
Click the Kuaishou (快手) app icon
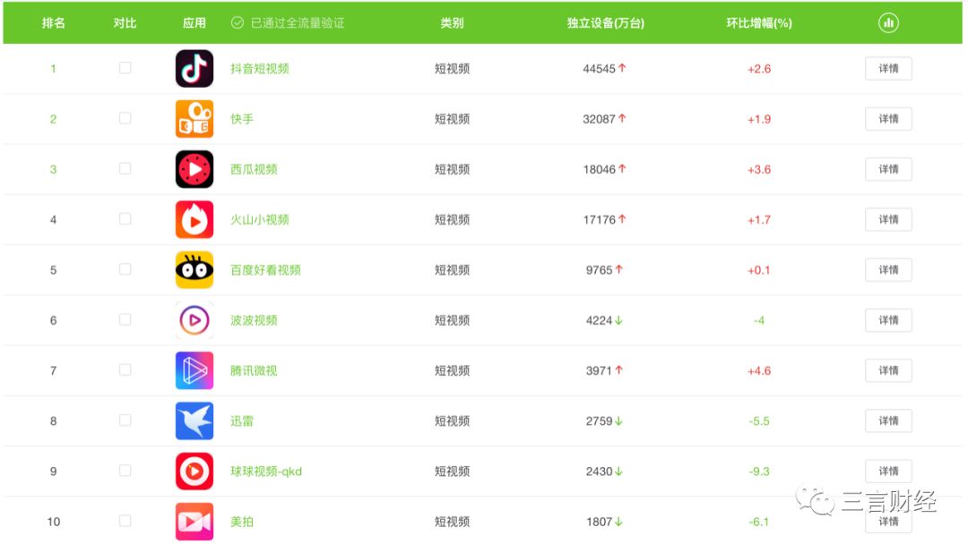coord(194,119)
